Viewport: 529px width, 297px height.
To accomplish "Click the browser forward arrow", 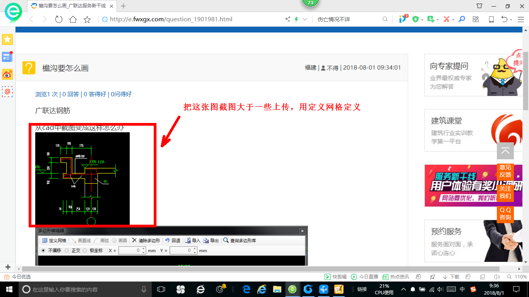I will click(45, 19).
